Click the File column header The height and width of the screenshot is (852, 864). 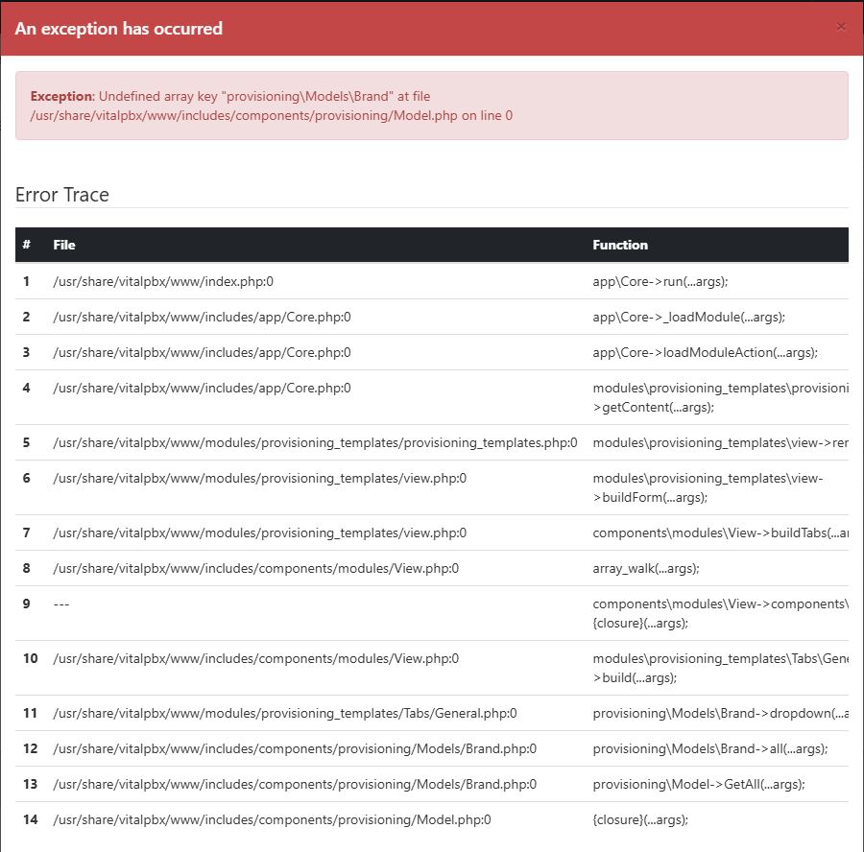[64, 245]
